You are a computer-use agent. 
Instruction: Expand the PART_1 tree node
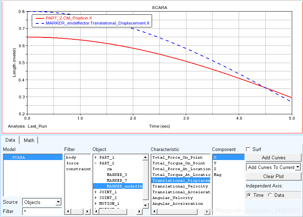tap(95, 158)
